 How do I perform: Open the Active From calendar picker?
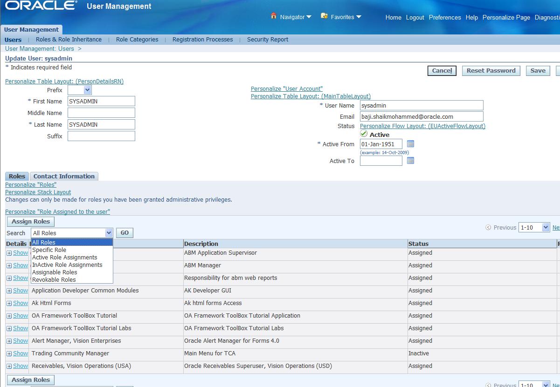coord(410,144)
